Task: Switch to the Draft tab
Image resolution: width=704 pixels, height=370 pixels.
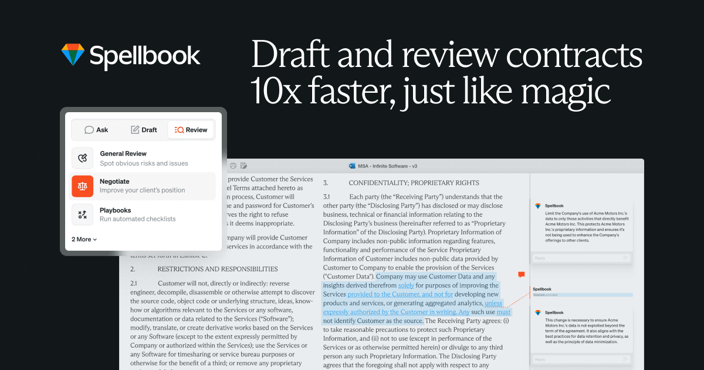Action: [144, 130]
